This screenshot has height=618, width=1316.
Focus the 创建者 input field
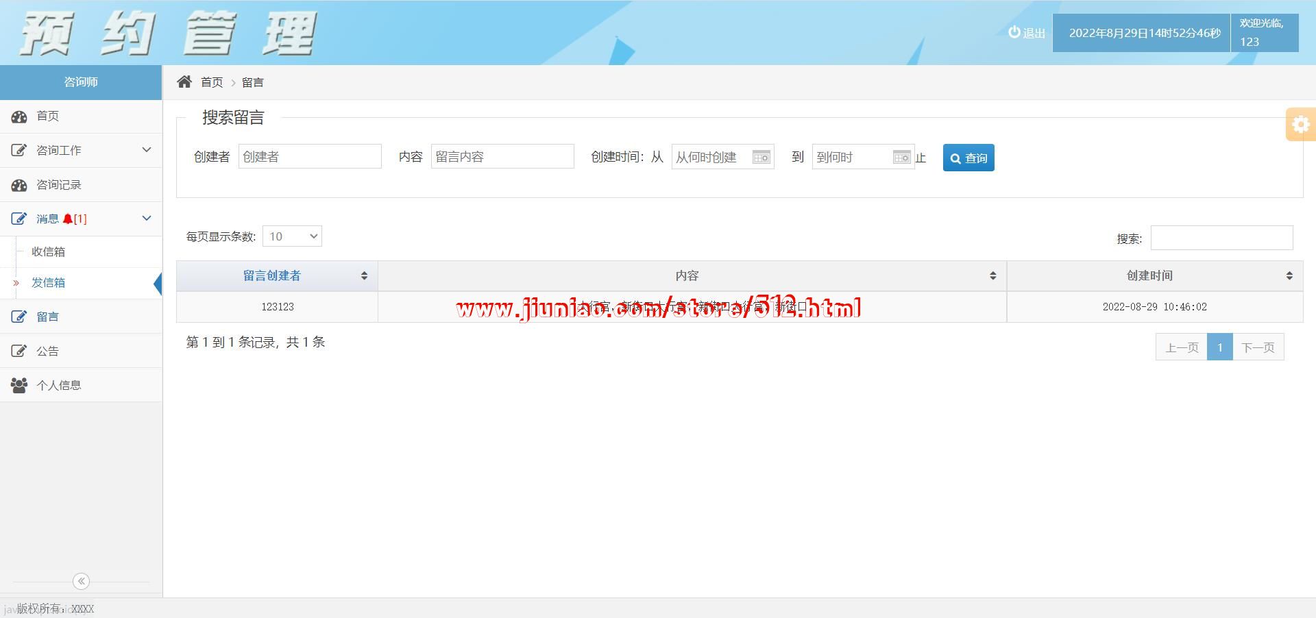[x=310, y=156]
